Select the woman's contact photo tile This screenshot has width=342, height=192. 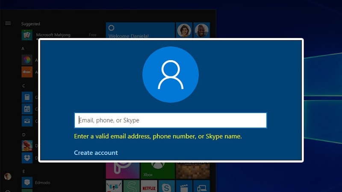pyautogui.click(x=184, y=30)
